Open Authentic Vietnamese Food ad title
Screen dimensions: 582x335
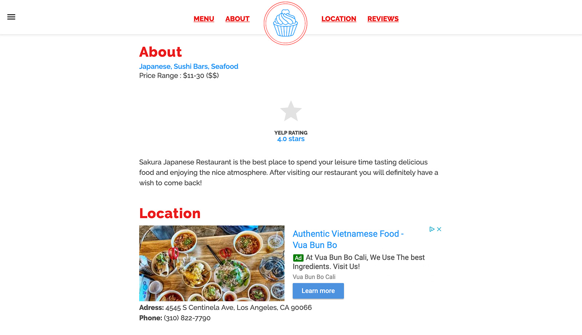coord(348,239)
